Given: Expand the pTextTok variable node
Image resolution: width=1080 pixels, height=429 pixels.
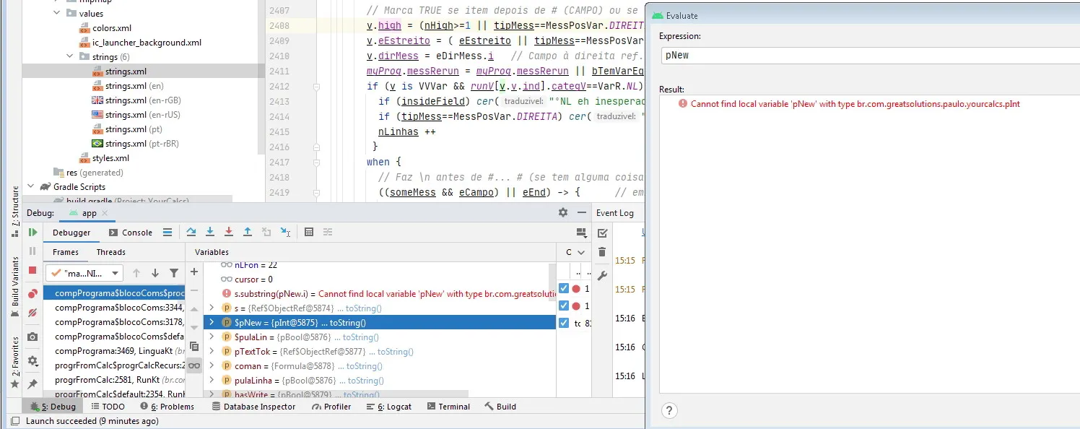Looking at the screenshot, I should (x=212, y=352).
